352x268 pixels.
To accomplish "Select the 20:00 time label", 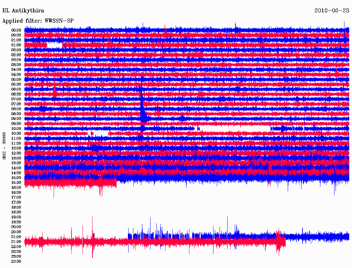I will 16,227.
